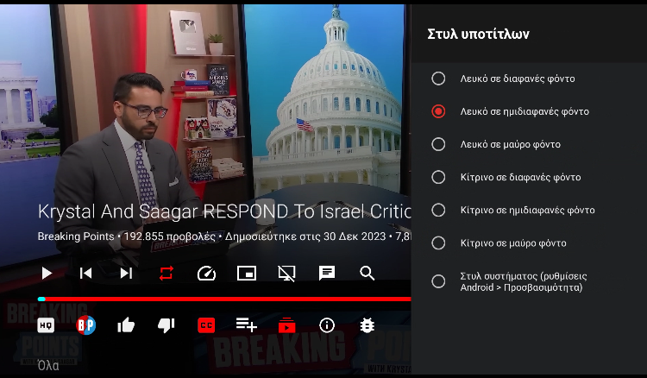Enable picture-in-picture mode icon
Viewport: 647px width, 378px height.
point(247,274)
